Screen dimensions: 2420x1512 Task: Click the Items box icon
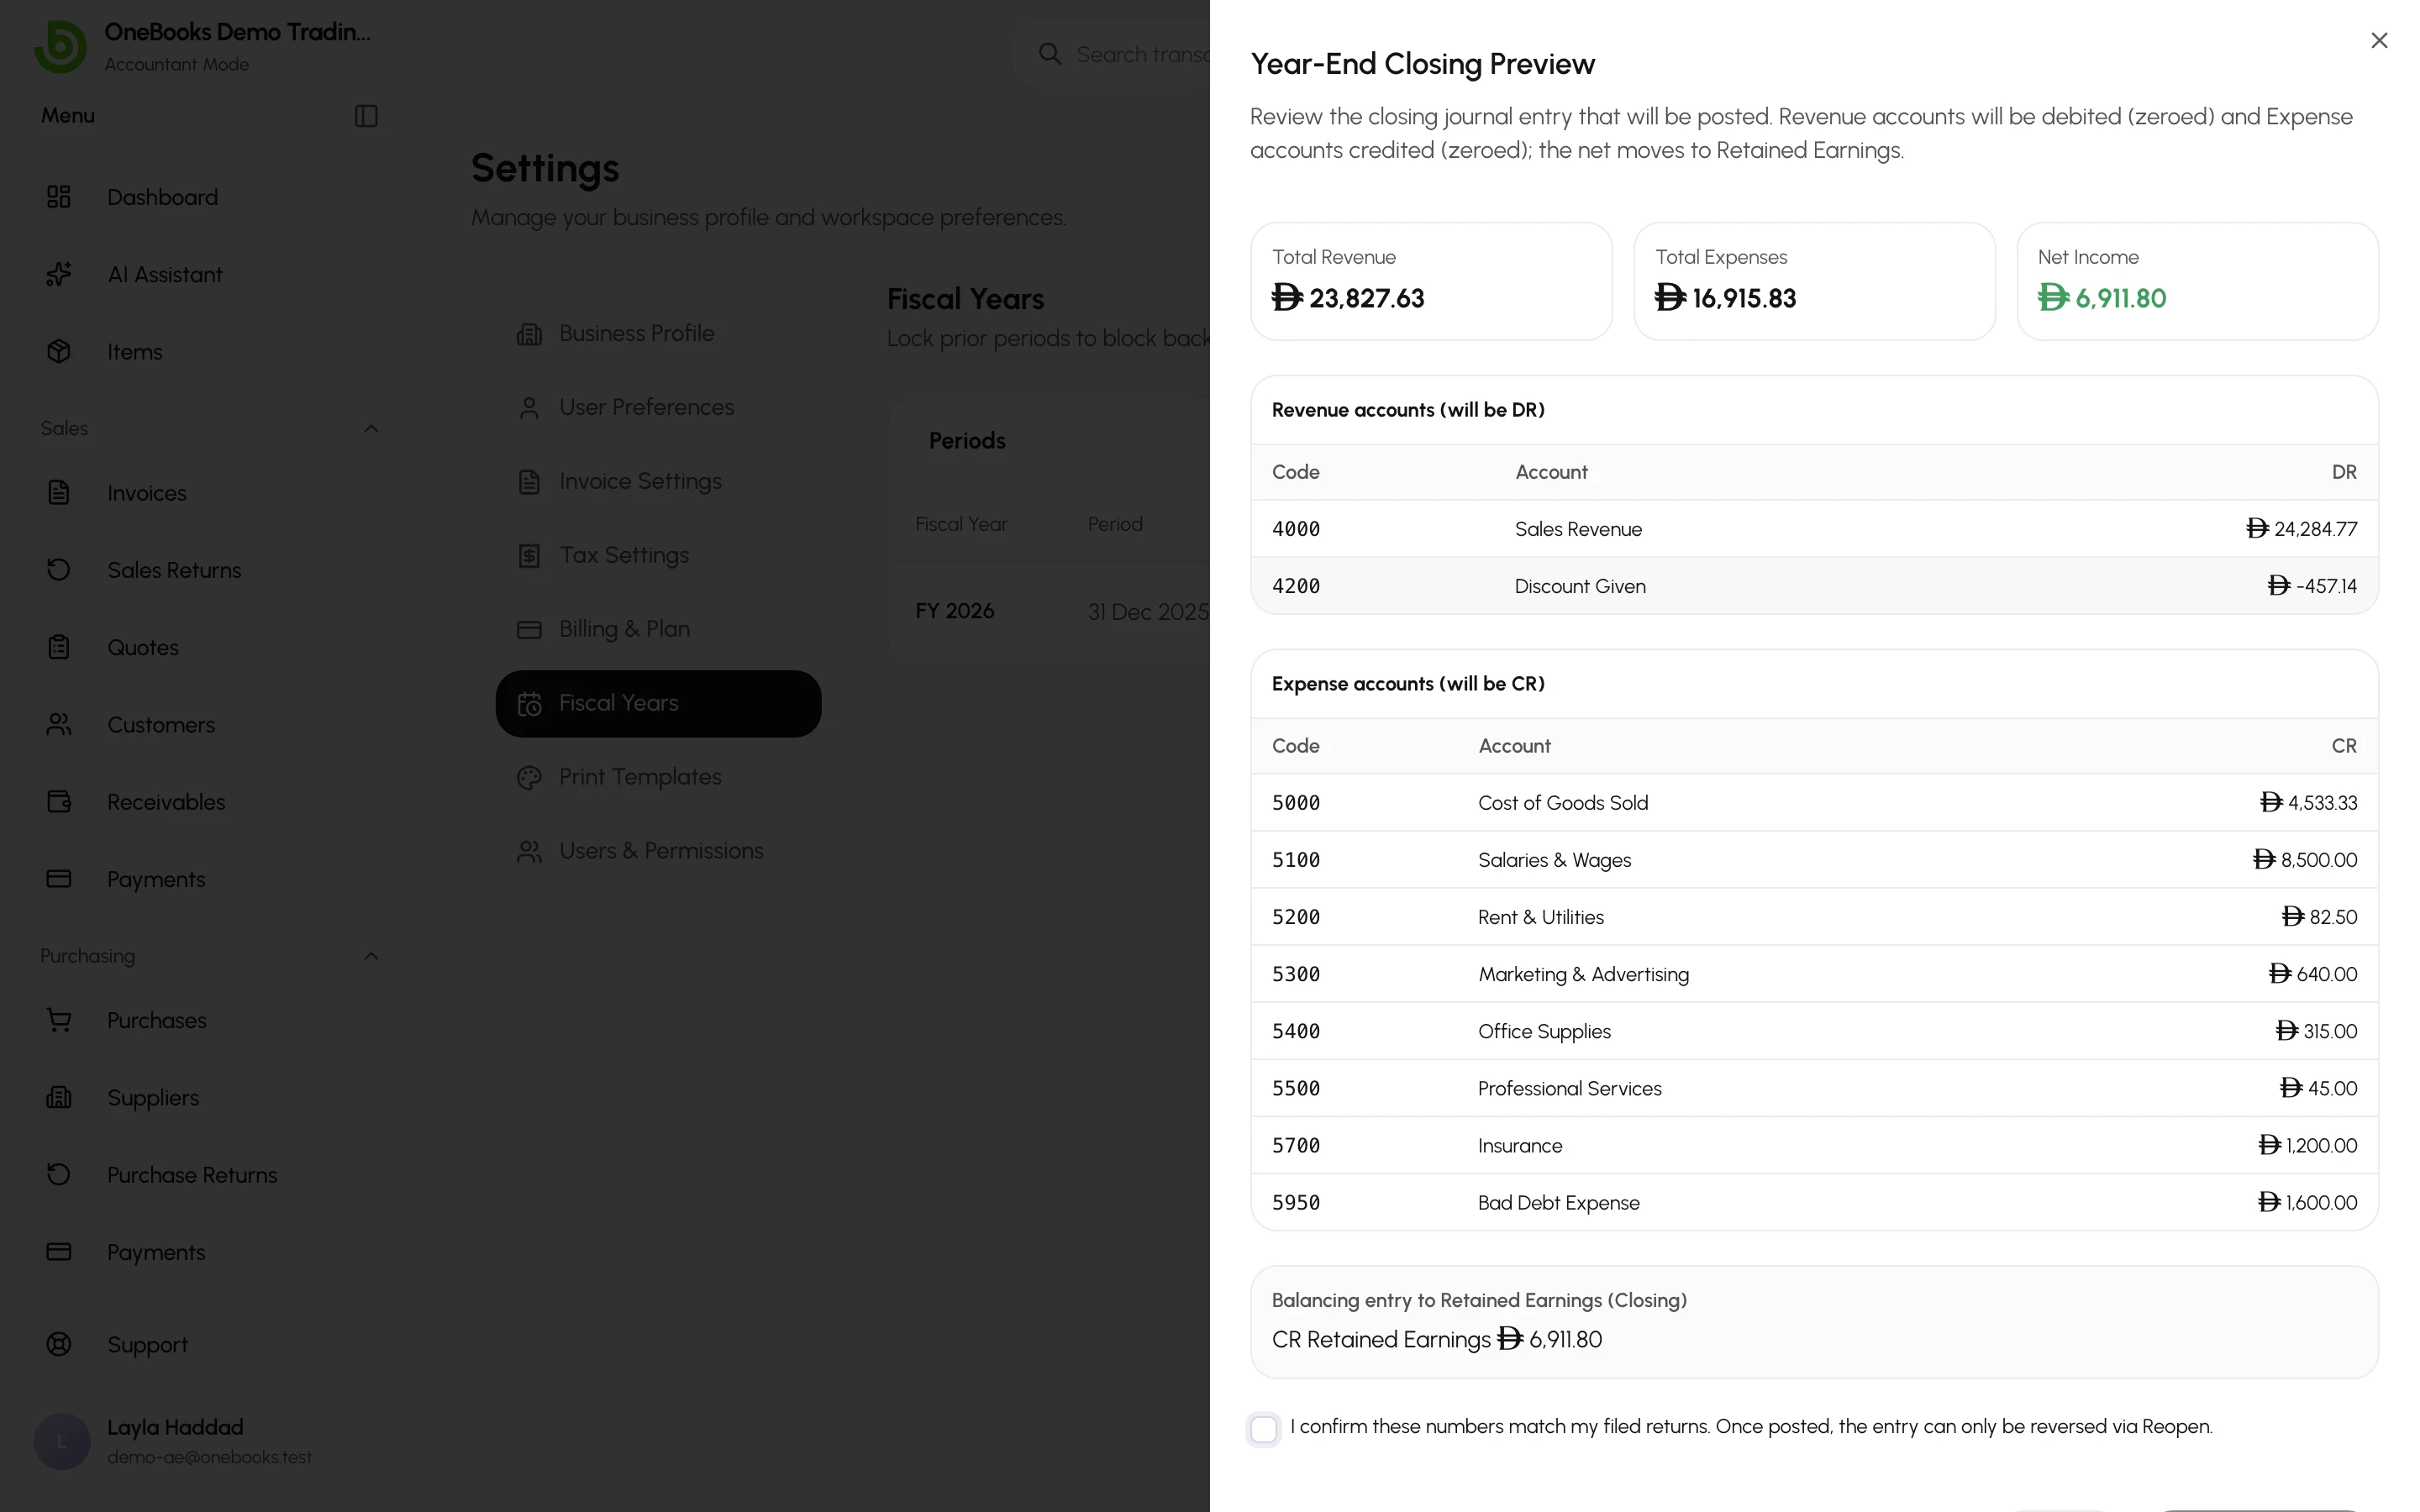click(x=59, y=351)
